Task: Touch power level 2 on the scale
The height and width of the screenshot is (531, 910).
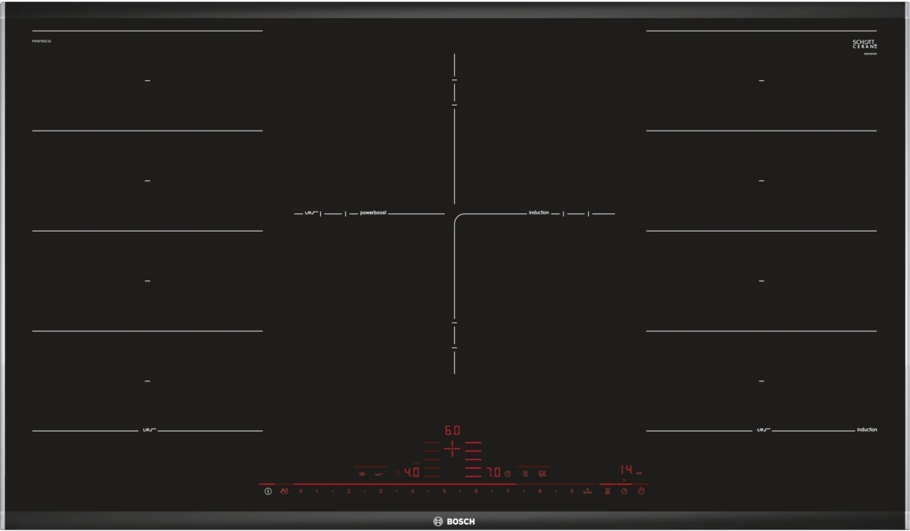Action: tap(348, 492)
